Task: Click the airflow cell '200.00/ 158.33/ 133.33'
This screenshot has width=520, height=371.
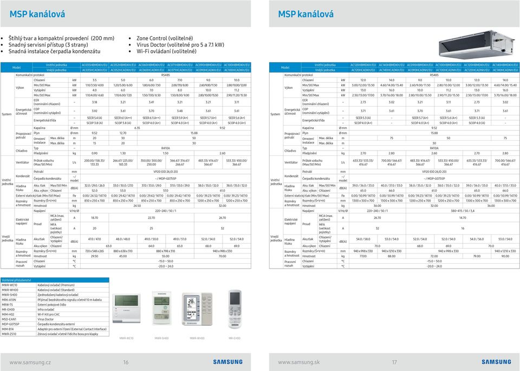Action: tap(94, 162)
